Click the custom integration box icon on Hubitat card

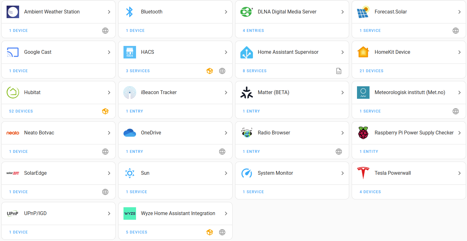(105, 111)
